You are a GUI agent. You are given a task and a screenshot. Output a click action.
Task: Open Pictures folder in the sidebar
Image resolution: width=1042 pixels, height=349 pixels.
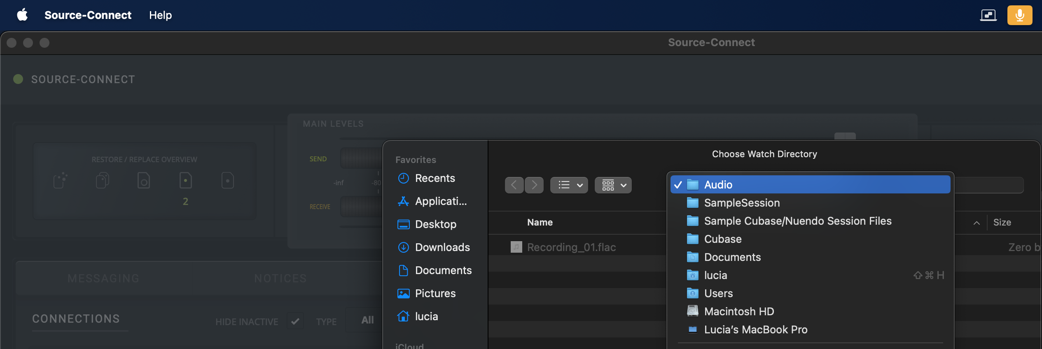pos(435,293)
